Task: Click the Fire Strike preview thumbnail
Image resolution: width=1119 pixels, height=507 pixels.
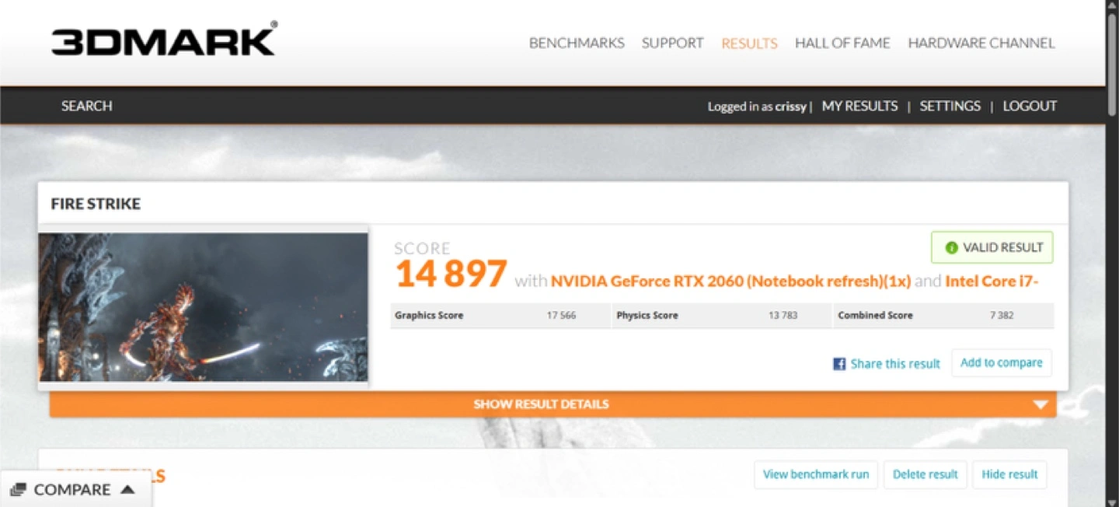Action: coord(203,307)
